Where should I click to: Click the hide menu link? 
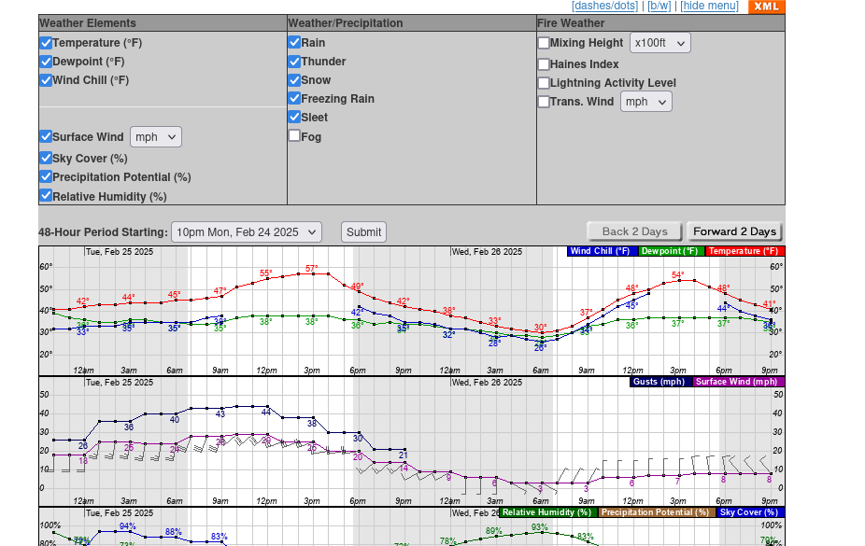coord(709,6)
